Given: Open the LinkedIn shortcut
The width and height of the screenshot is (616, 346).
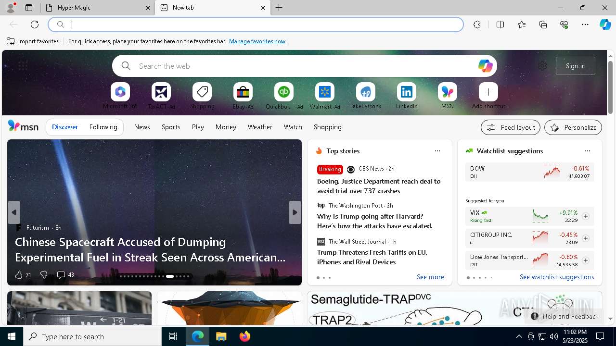Looking at the screenshot, I should pyautogui.click(x=407, y=96).
